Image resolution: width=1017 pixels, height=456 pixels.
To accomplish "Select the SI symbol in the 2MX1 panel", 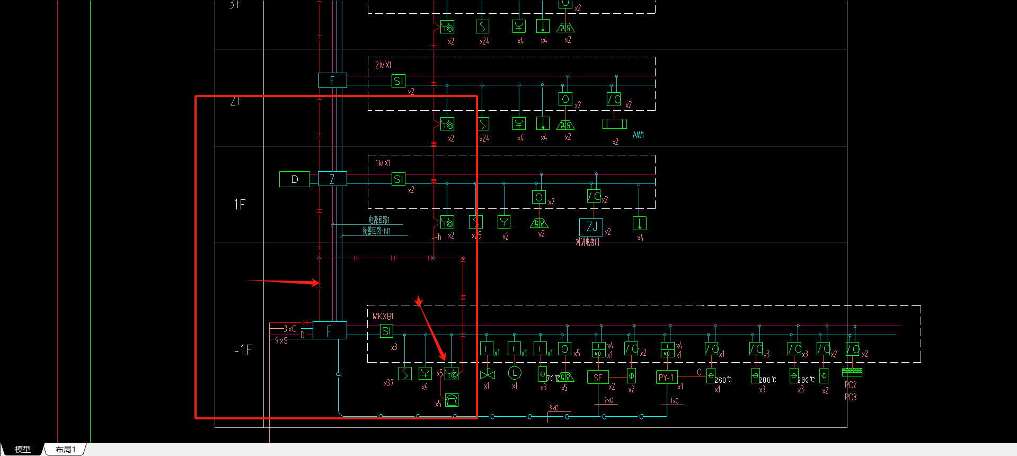I will pos(399,81).
